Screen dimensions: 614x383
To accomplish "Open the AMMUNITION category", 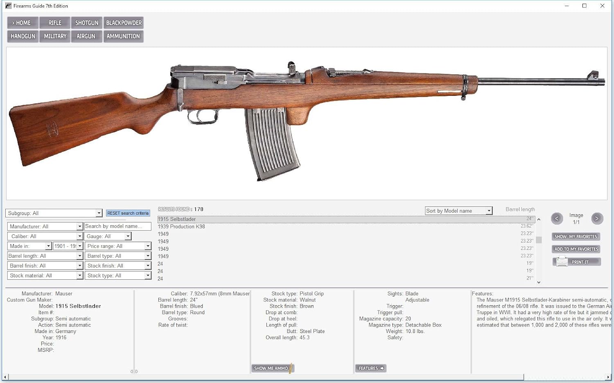I will (x=124, y=36).
